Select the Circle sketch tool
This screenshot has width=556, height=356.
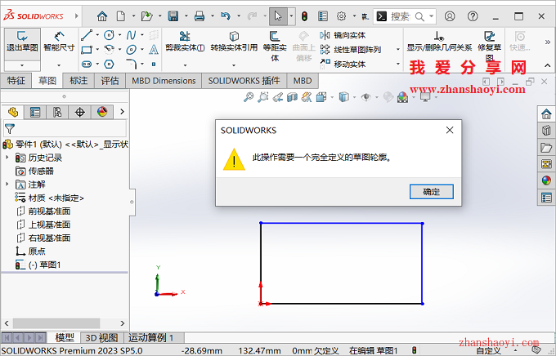109,35
